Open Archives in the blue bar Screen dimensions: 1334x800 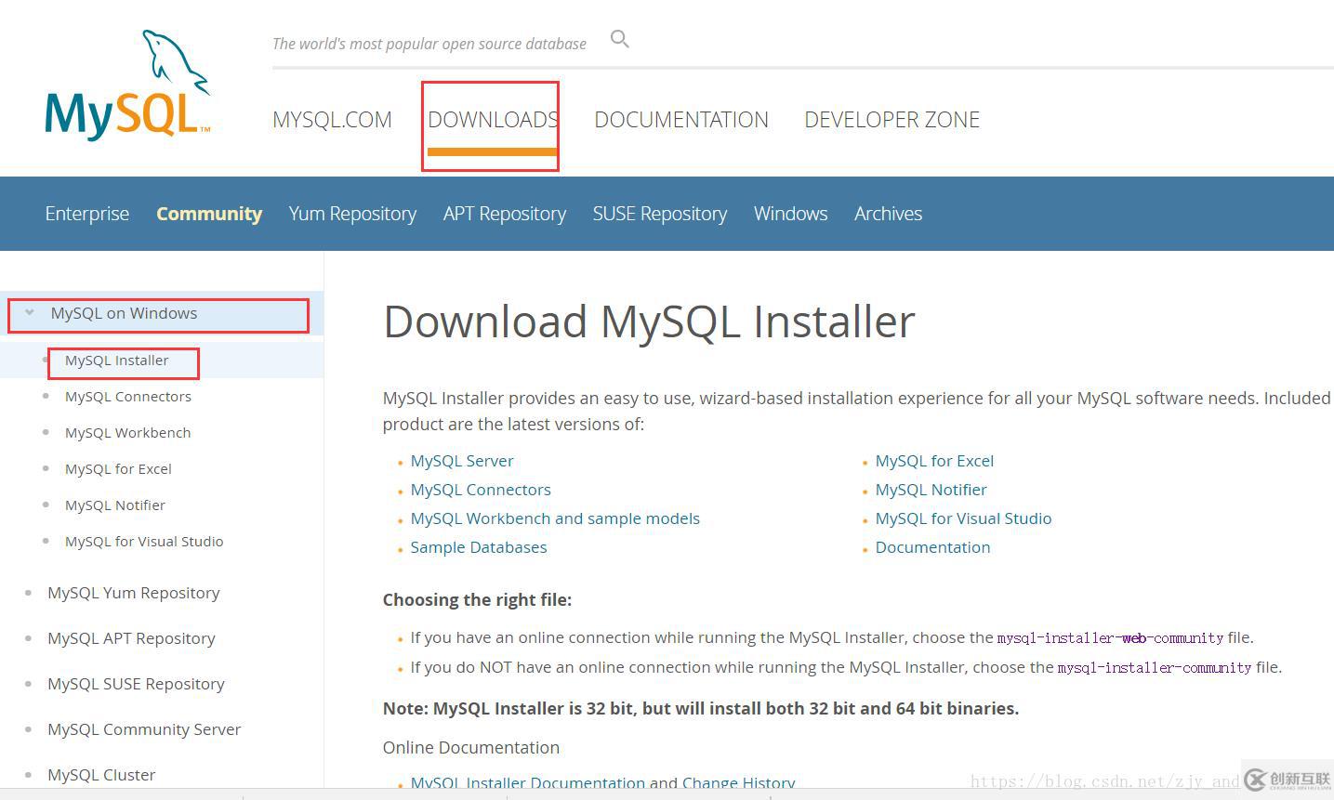[888, 214]
